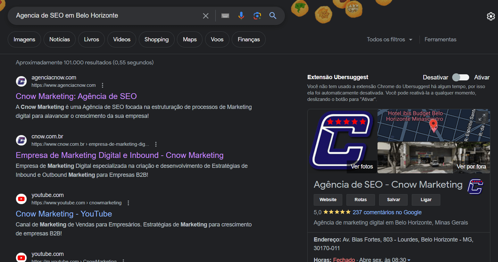Click the first youtube.com result favicon
The image size is (498, 262).
[x=21, y=199]
